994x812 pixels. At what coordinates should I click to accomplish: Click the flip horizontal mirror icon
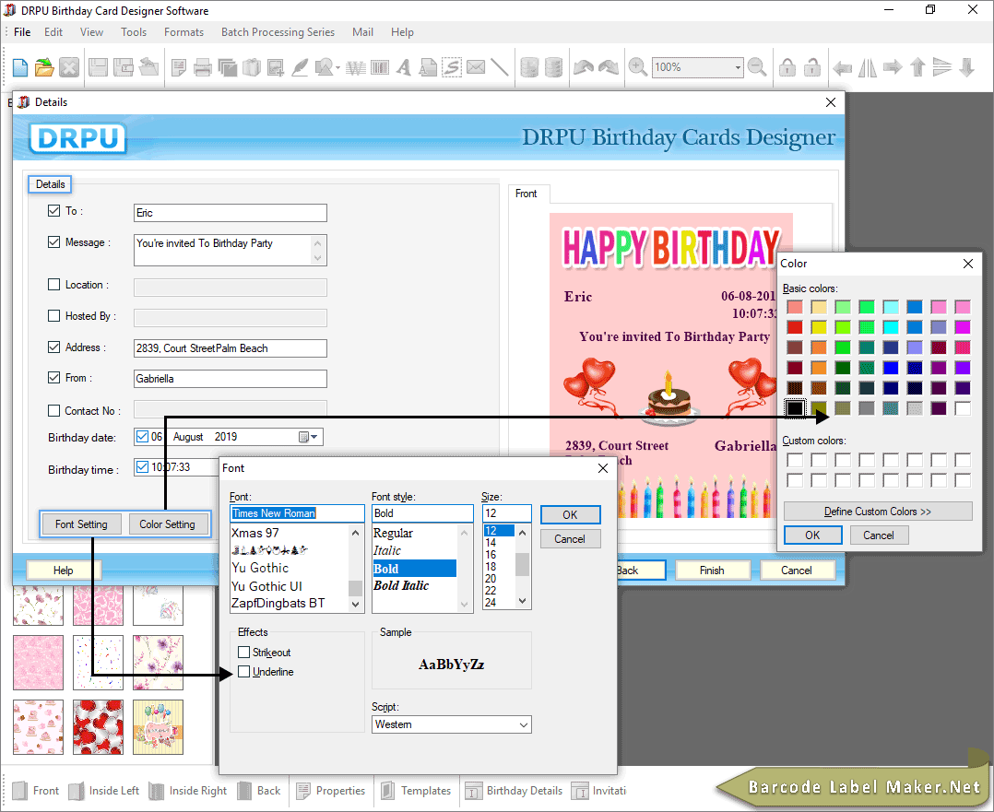point(867,67)
